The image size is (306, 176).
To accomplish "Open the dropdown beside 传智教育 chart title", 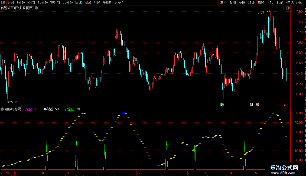I will click(x=36, y=8).
